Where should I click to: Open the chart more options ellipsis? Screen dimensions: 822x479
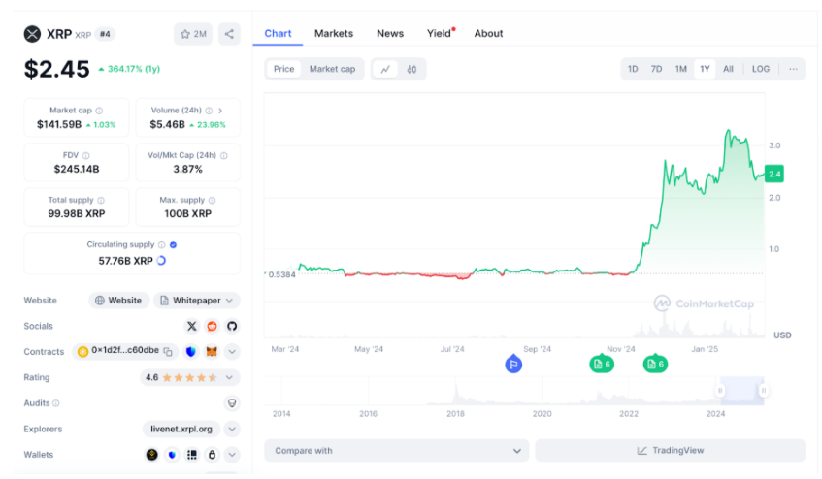793,69
